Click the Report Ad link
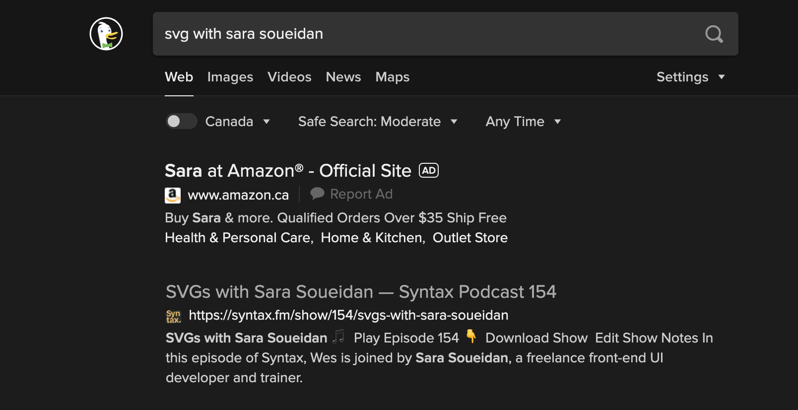 pyautogui.click(x=361, y=194)
